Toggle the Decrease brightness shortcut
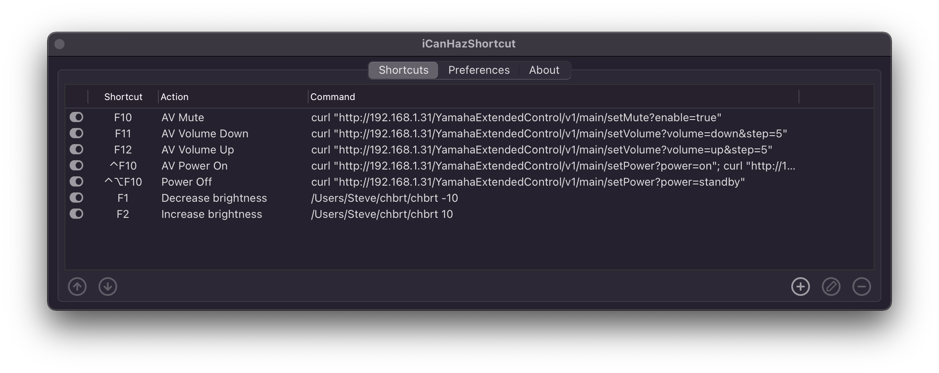Image resolution: width=939 pixels, height=373 pixels. pyautogui.click(x=77, y=198)
